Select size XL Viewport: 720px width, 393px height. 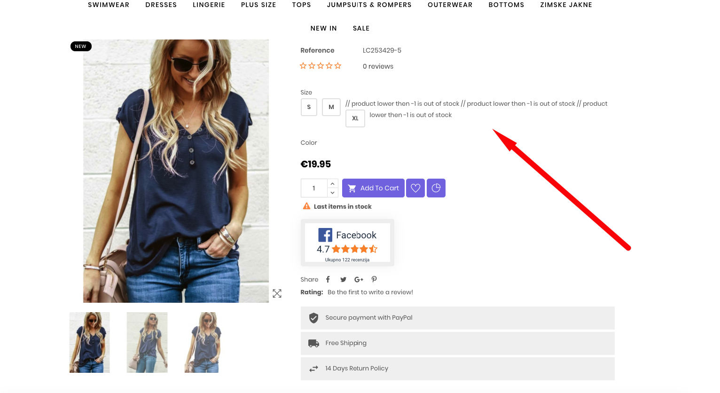point(355,118)
